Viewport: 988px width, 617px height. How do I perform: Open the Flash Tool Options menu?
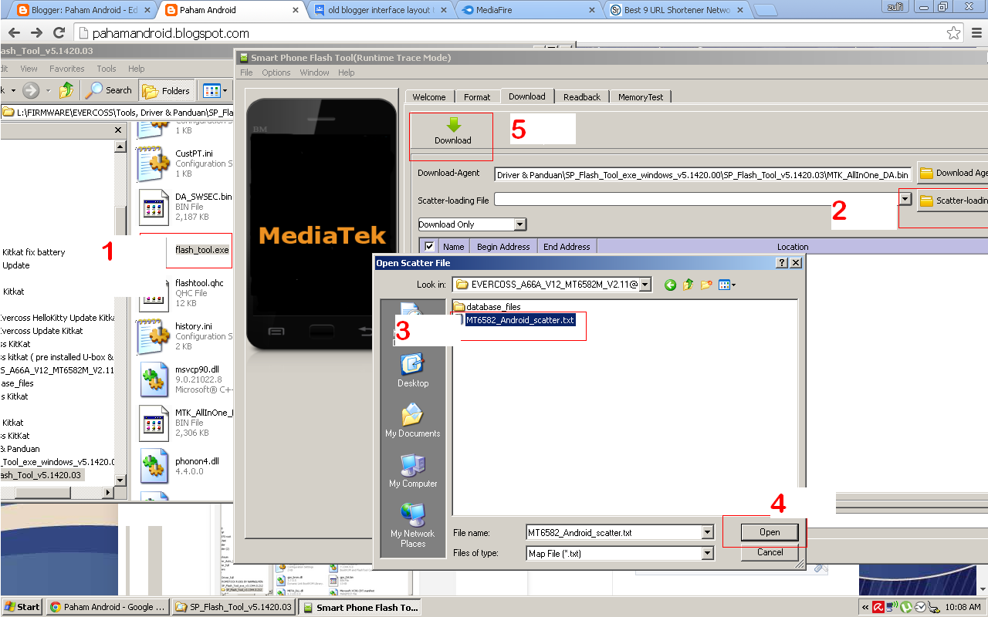(276, 72)
